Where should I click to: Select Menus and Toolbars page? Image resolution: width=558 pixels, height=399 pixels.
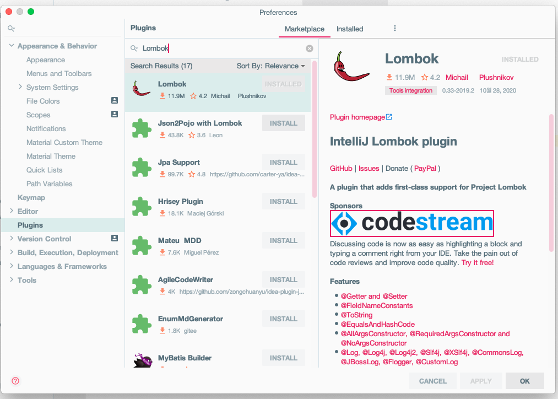click(59, 74)
